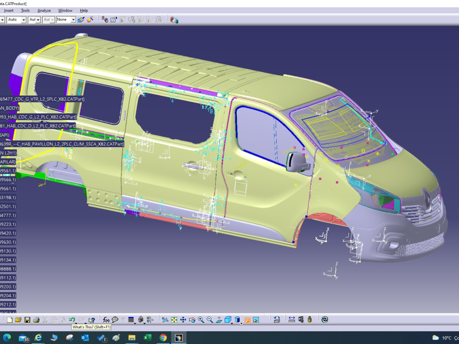Open File Explorer from the taskbar
Viewport: 459px width, 344px height.
click(x=132, y=338)
